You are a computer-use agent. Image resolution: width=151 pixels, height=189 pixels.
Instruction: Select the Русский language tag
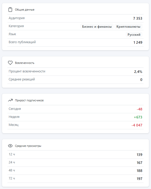click(134, 35)
